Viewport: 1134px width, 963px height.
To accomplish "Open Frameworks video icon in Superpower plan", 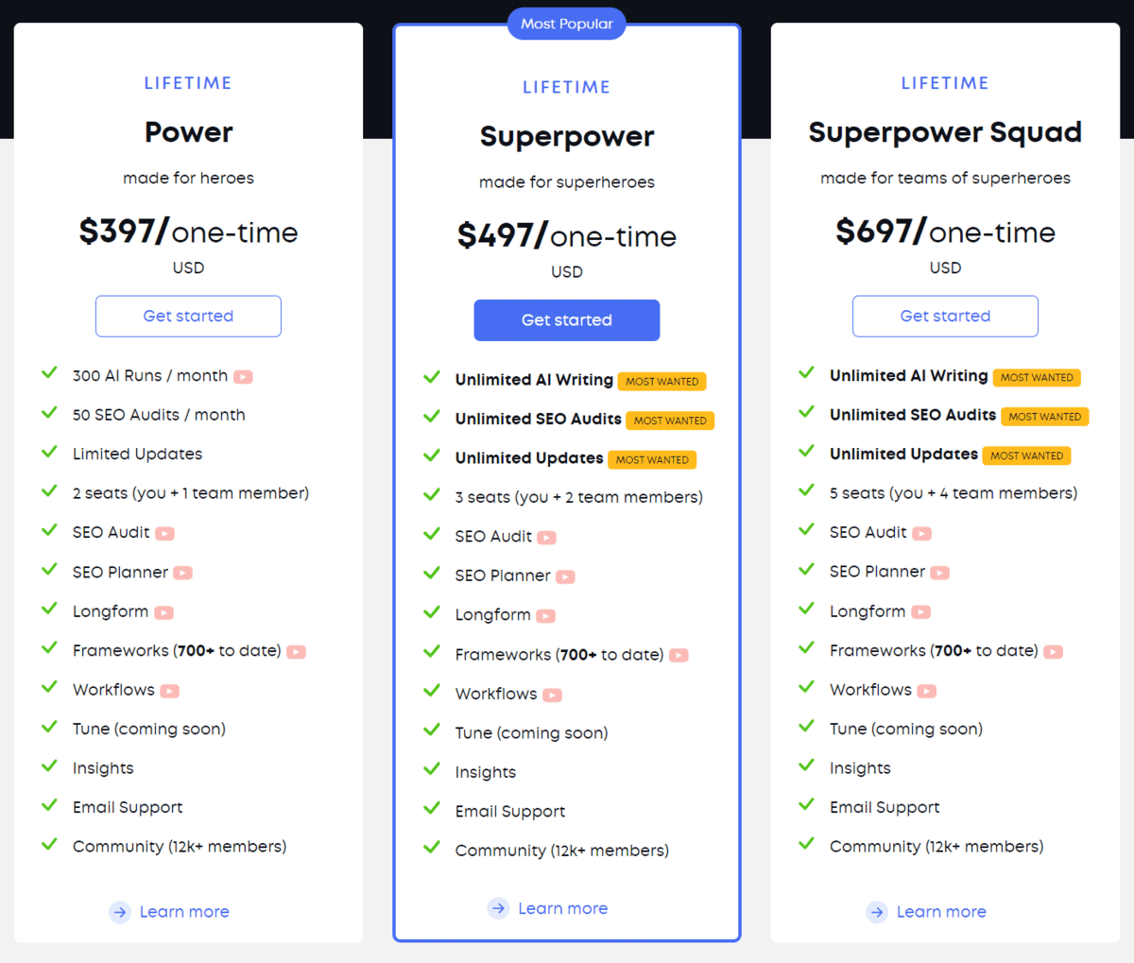I will tap(679, 655).
